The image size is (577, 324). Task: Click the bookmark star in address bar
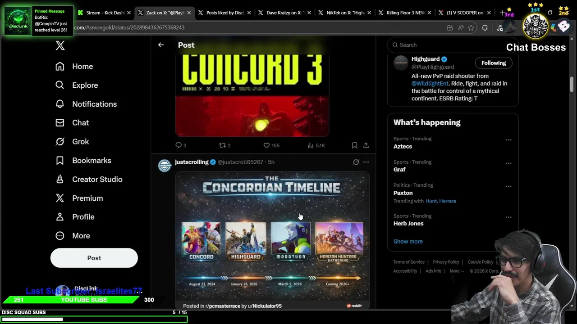(471, 28)
